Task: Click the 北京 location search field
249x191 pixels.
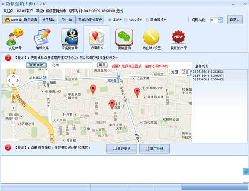Action: coord(72,65)
